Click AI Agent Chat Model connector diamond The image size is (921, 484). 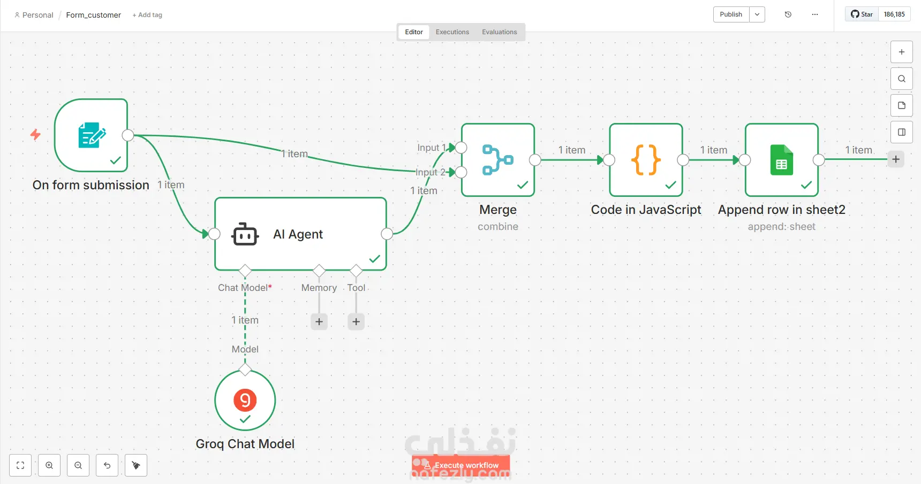click(x=245, y=271)
